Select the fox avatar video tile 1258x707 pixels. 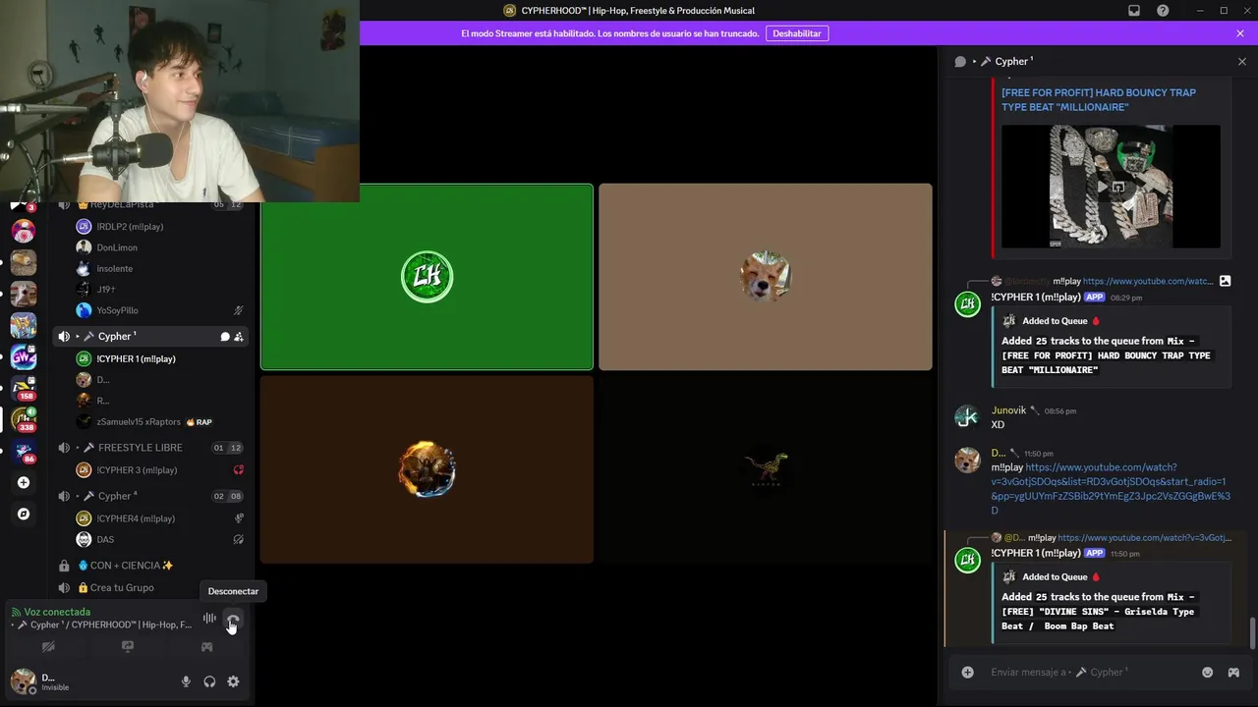pos(766,277)
